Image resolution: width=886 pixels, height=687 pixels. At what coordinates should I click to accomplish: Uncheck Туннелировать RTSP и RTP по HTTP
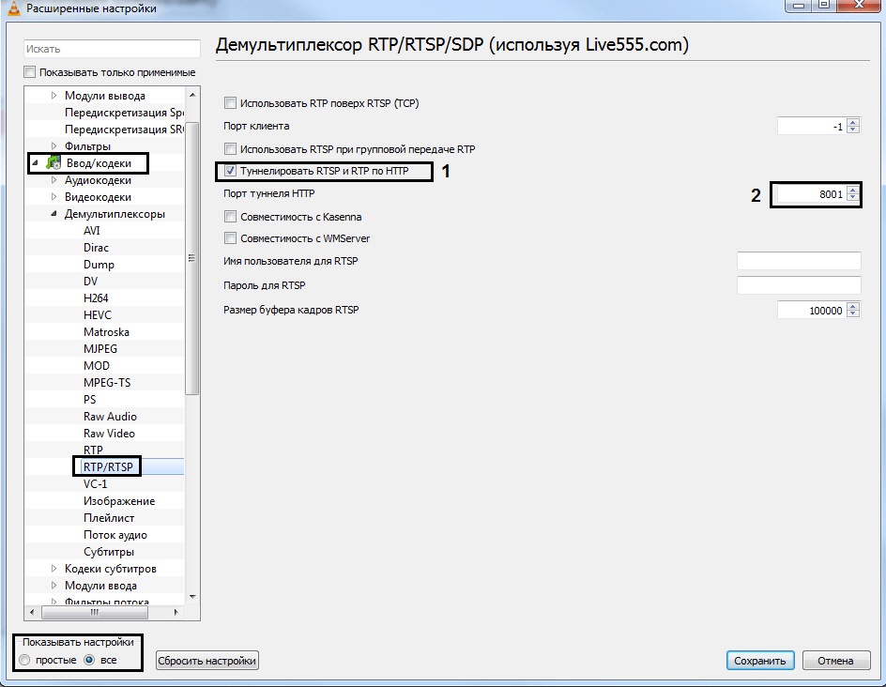pyautogui.click(x=230, y=172)
